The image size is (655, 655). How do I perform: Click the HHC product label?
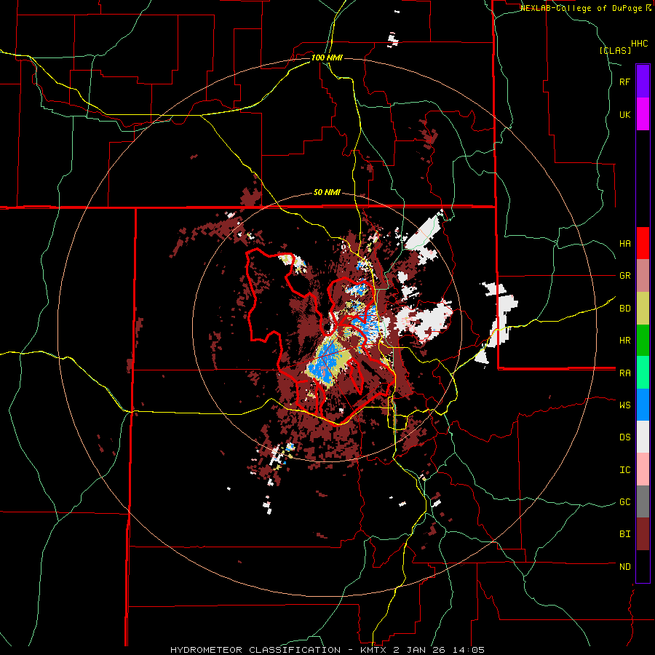click(x=639, y=44)
